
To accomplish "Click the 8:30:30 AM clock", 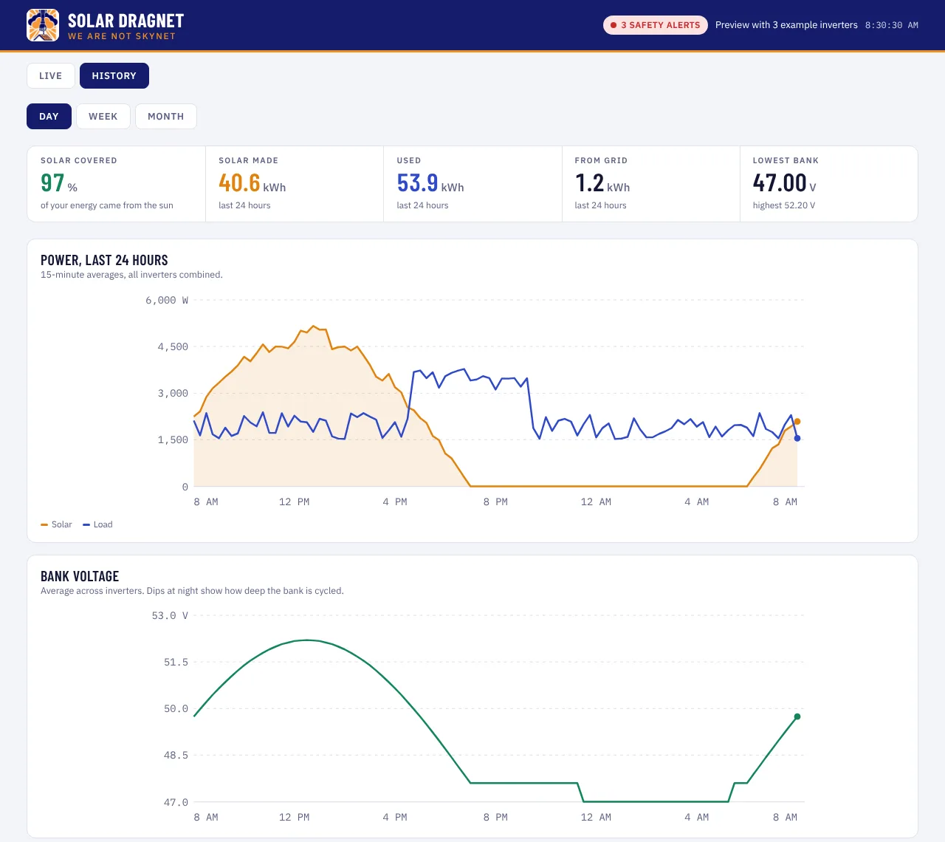I will (x=892, y=25).
